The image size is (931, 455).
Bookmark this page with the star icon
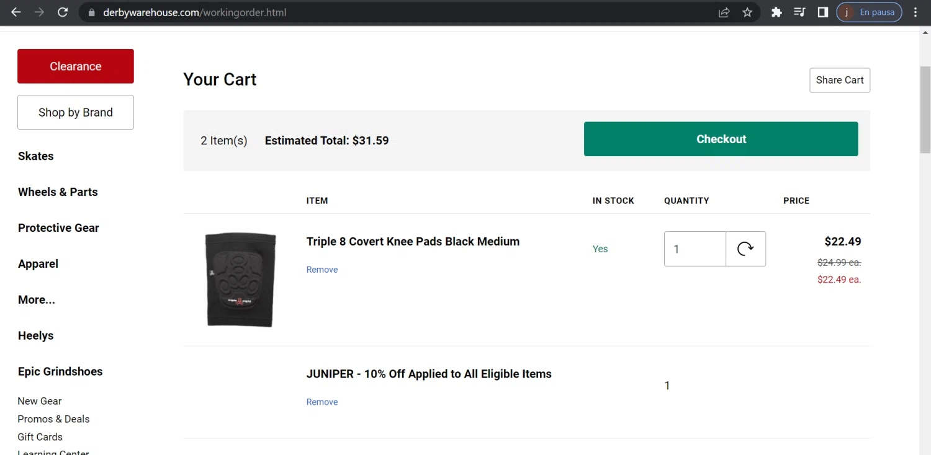(747, 12)
